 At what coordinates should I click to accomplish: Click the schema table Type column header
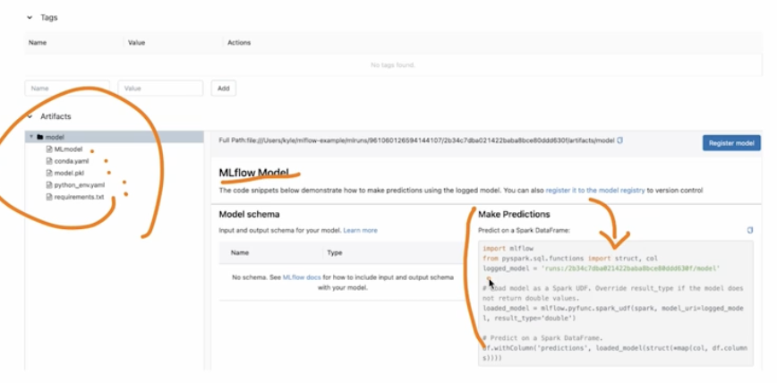pos(335,252)
